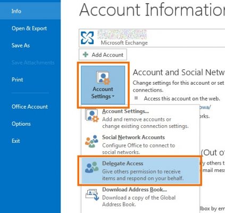Open the Microsoft Exchange account selector box
This screenshot has width=225, height=213.
(152, 38)
